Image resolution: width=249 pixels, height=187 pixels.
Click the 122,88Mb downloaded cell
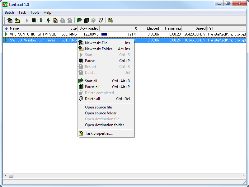(91, 34)
